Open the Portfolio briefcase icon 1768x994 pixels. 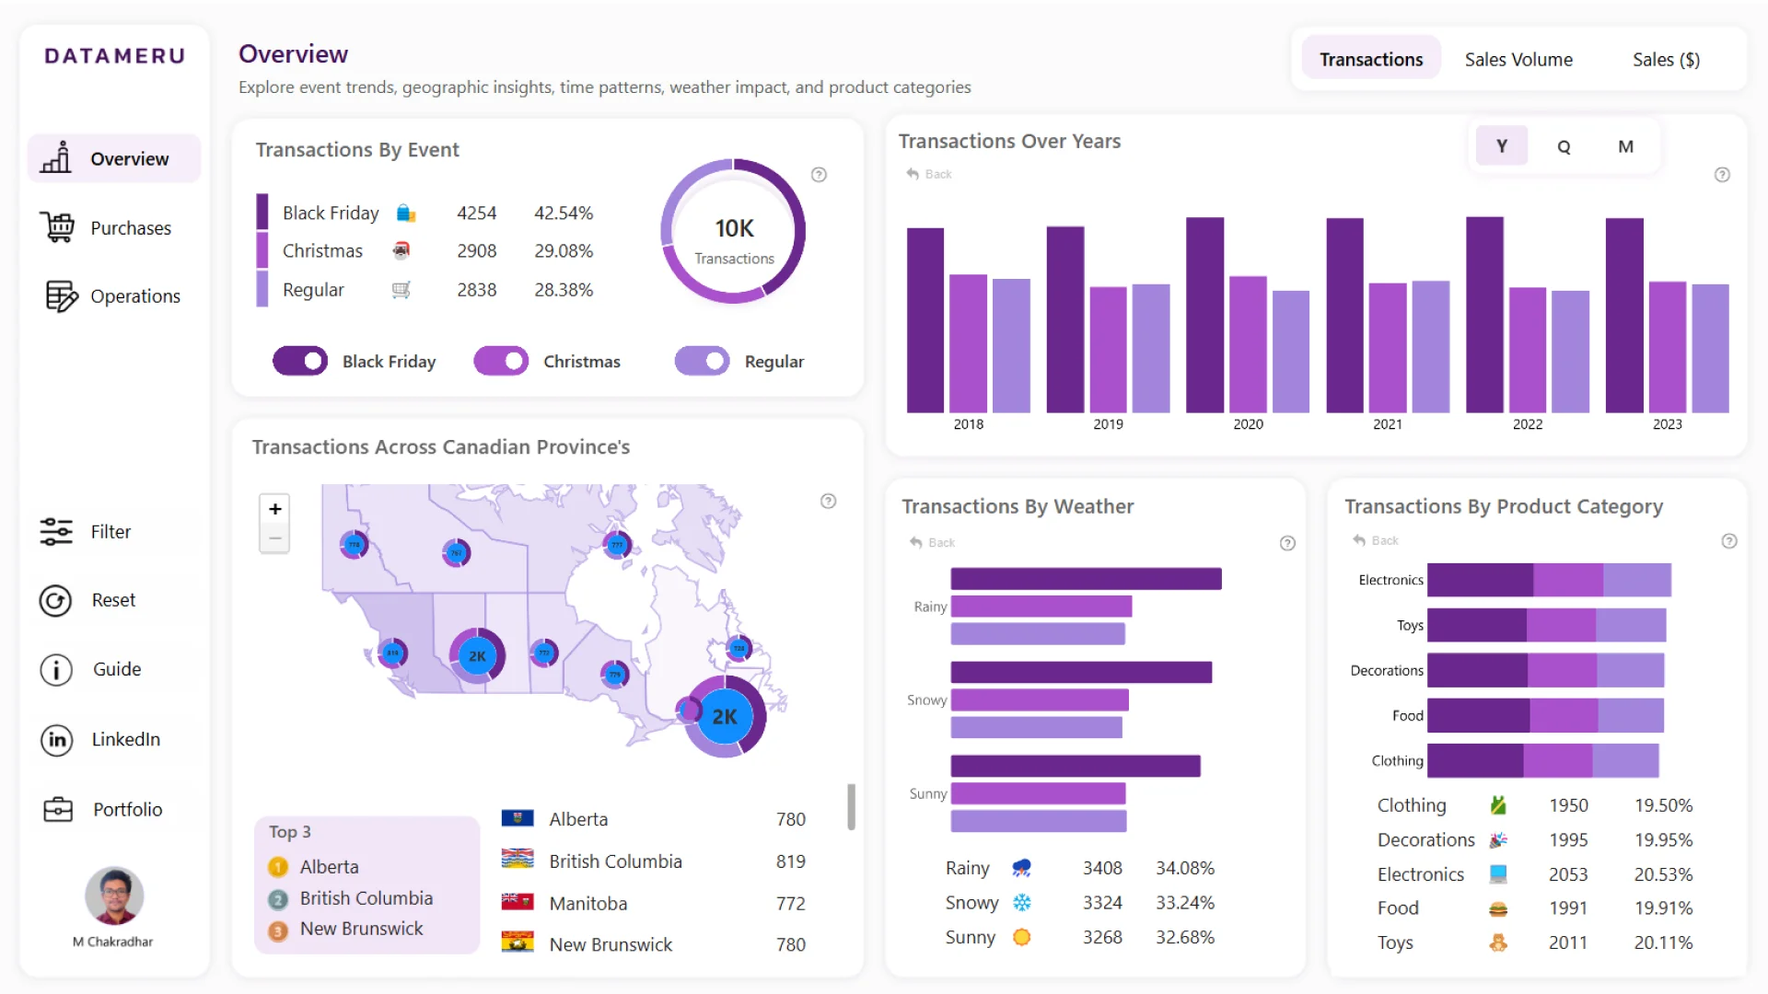[x=58, y=810]
